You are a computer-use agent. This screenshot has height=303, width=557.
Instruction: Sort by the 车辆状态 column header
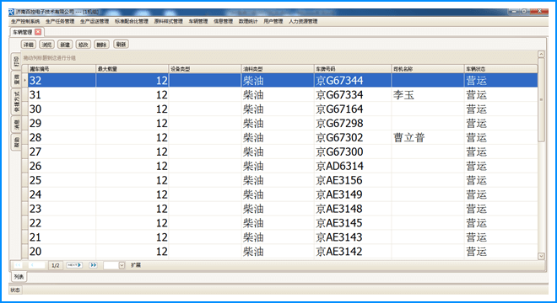click(x=500, y=69)
